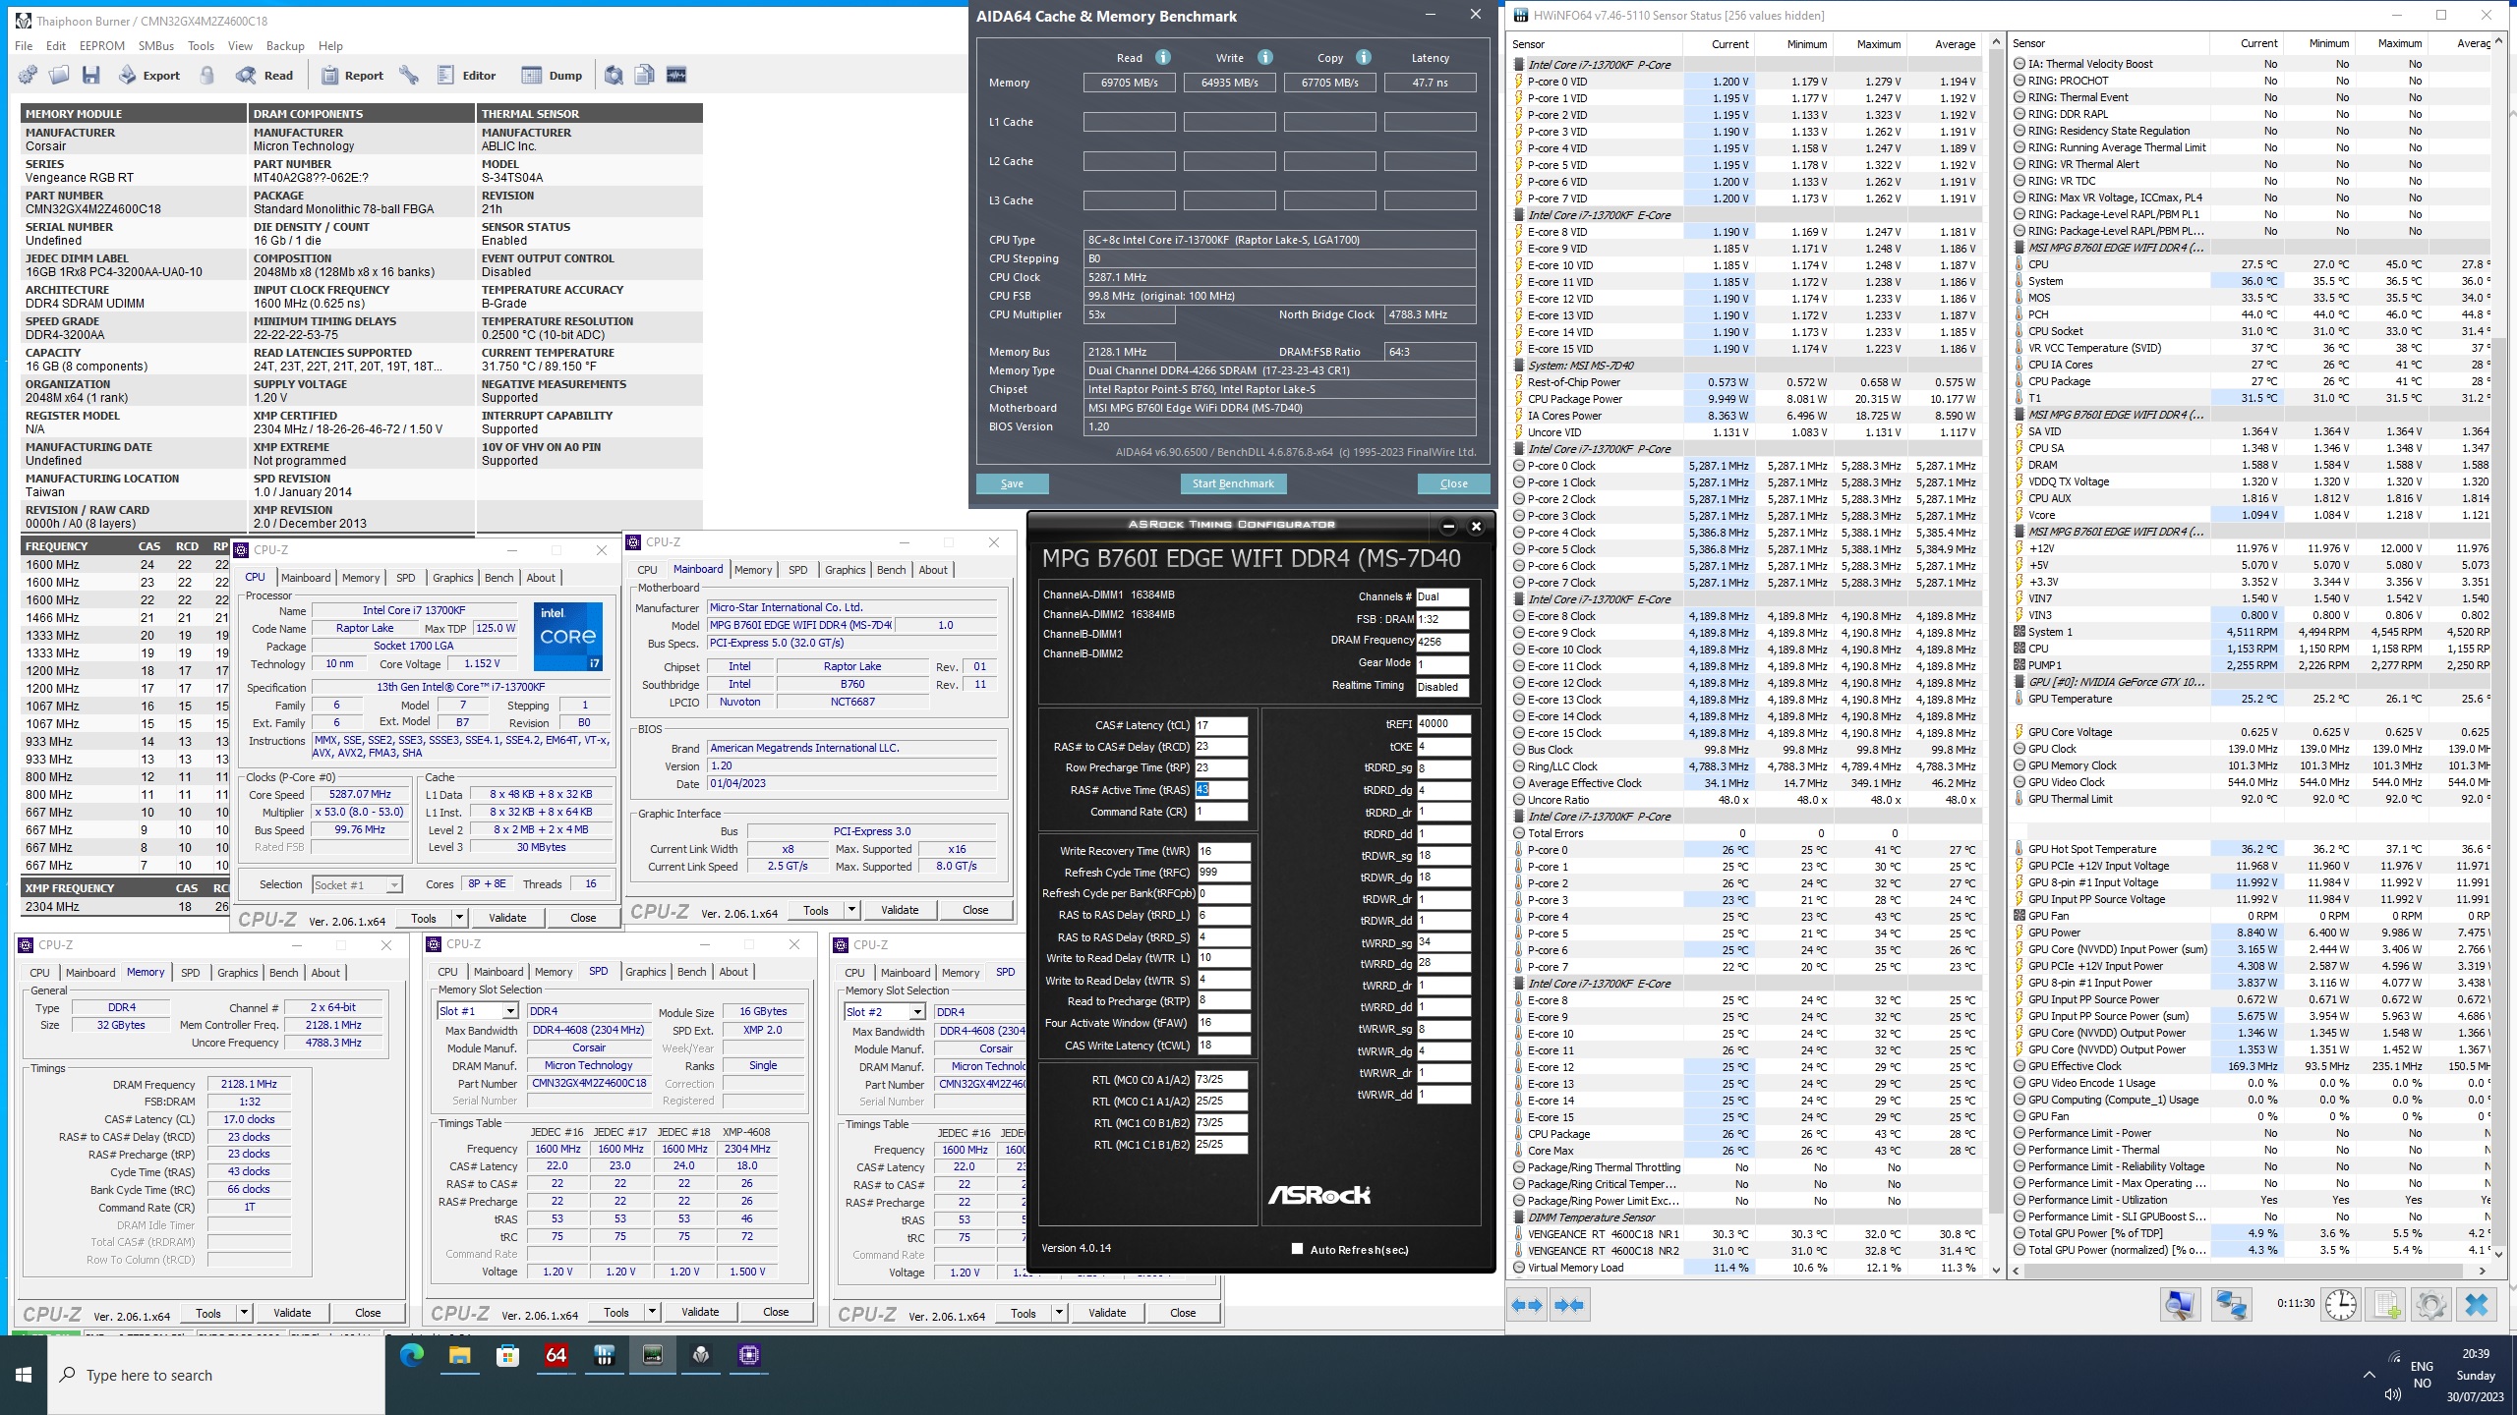The width and height of the screenshot is (2517, 1415).
Task: Open Tools dropdown arrow in CPU-Z Mainboard window
Action: click(x=851, y=910)
